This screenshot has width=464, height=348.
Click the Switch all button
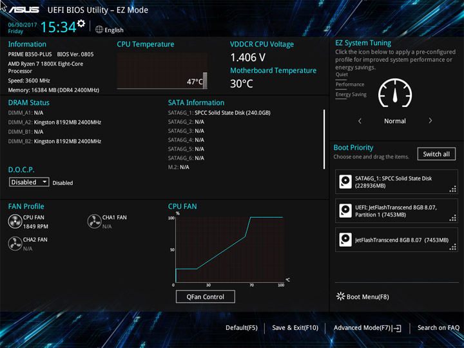point(436,154)
